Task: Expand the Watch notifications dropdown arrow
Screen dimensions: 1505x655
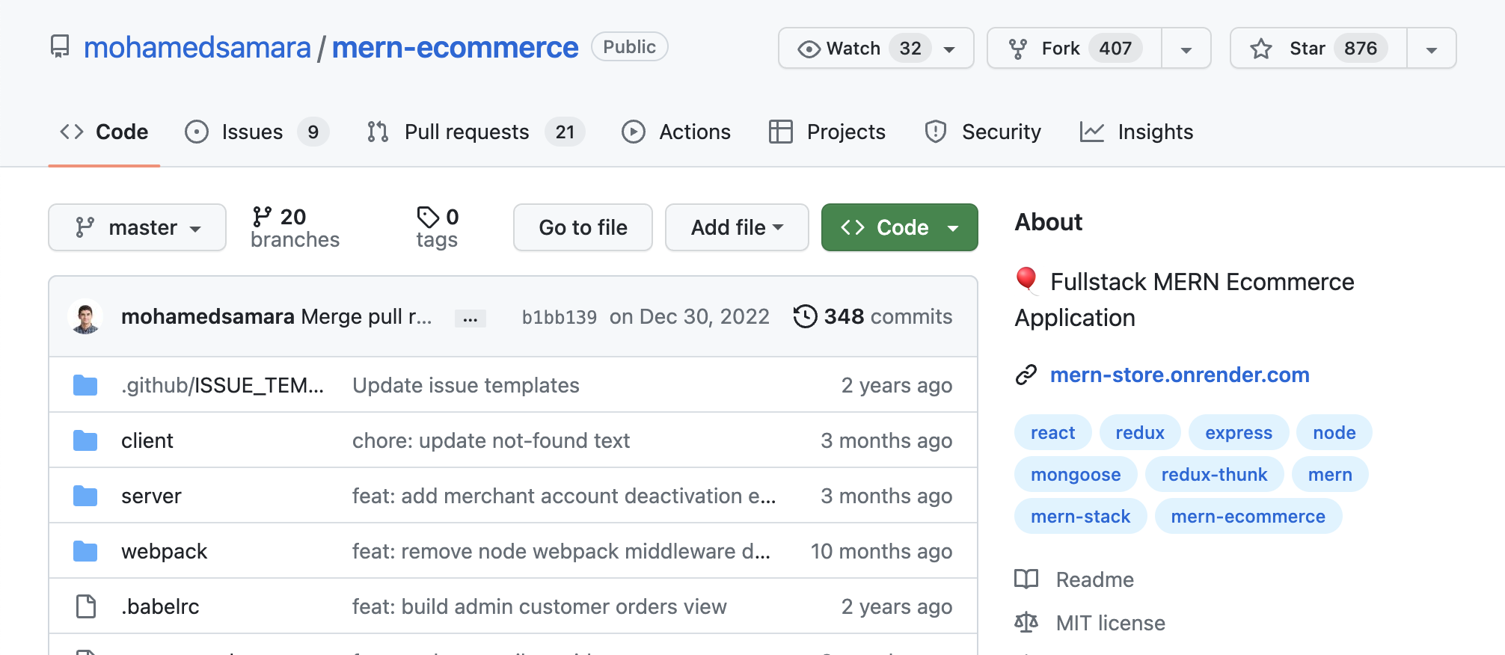Action: click(x=950, y=49)
